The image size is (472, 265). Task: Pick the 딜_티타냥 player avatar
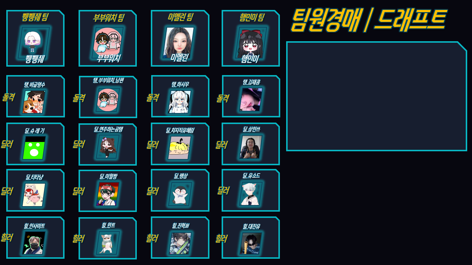pyautogui.click(x=34, y=195)
